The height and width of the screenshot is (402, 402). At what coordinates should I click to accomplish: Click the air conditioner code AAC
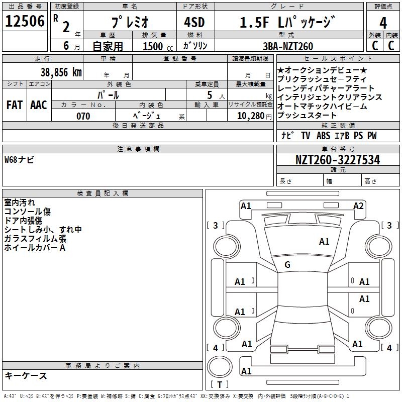coord(39,105)
